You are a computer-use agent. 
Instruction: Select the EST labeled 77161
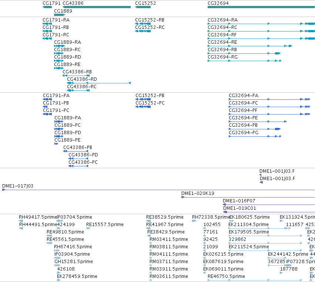pos(211,232)
